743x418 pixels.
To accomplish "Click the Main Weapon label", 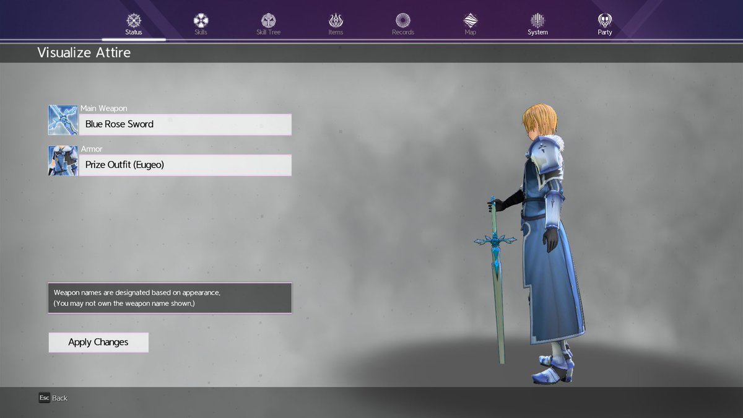I will pos(104,108).
